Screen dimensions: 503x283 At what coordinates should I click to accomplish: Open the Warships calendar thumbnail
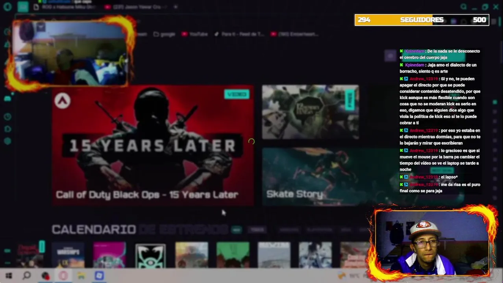click(x=68, y=255)
